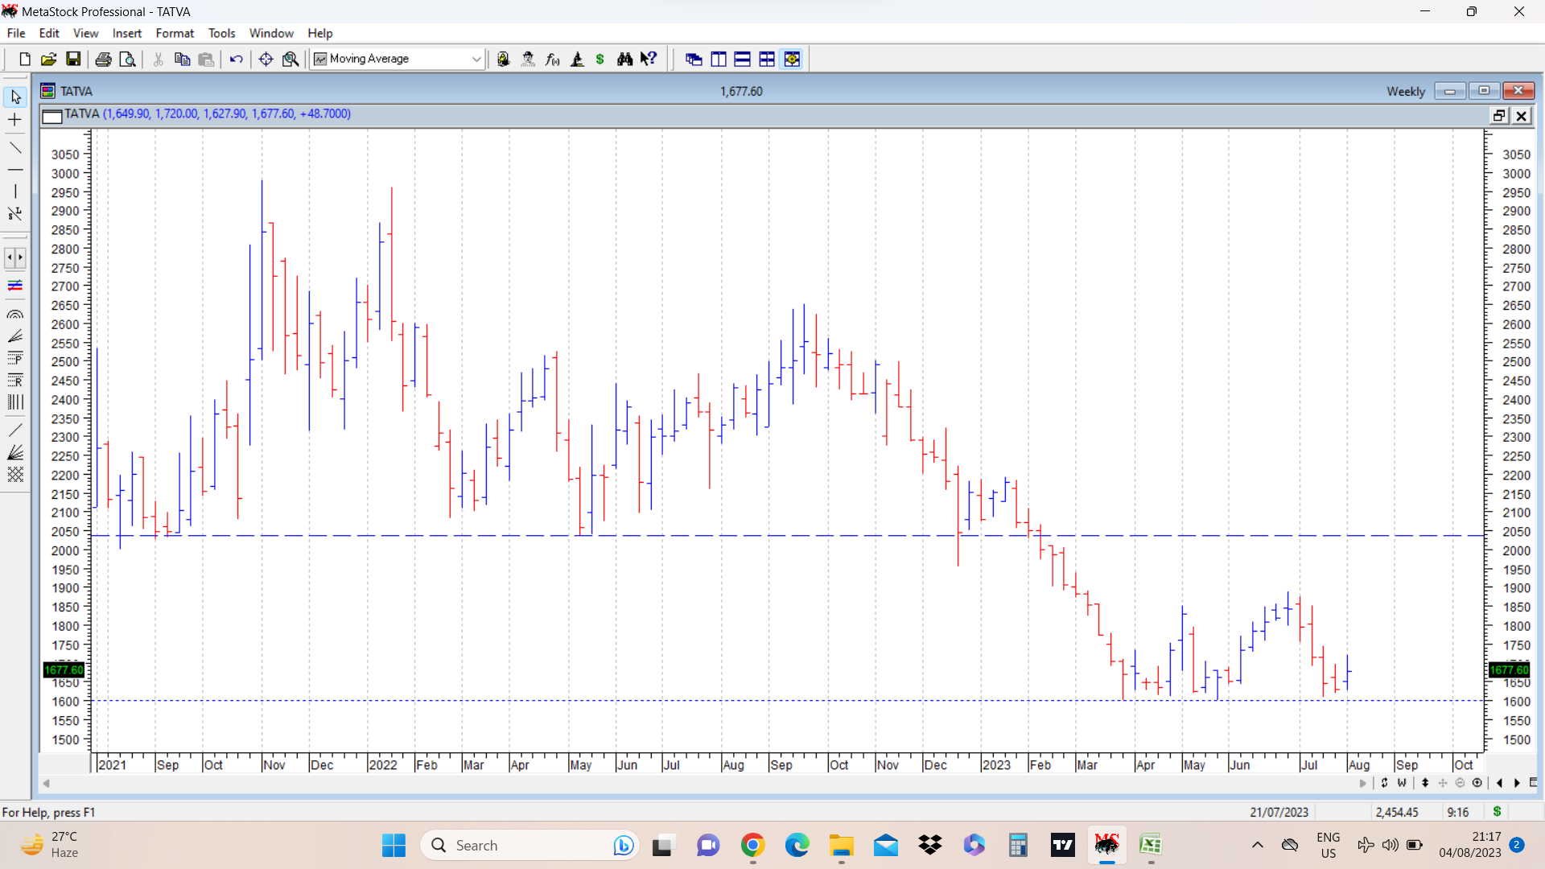Click the green dollar System Tester icon
1545x869 pixels.
(x=600, y=59)
